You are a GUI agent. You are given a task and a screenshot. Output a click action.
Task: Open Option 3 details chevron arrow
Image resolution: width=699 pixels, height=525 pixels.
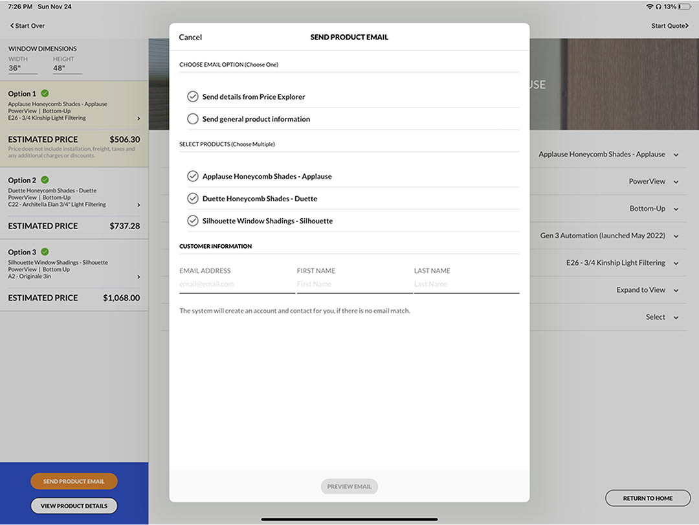coord(139,276)
